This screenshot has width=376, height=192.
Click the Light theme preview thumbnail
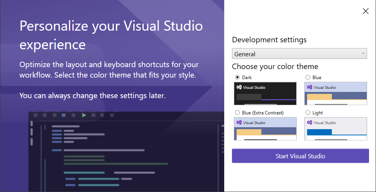pos(336,129)
